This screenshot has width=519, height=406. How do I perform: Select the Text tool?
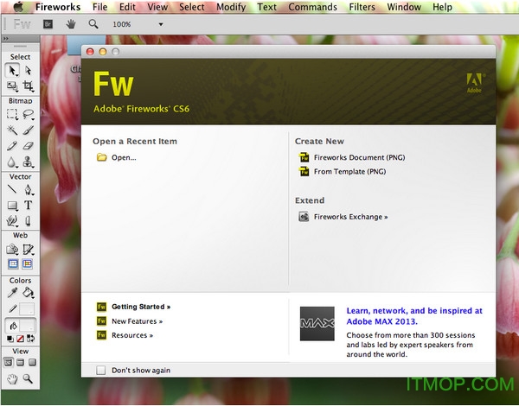click(x=29, y=206)
